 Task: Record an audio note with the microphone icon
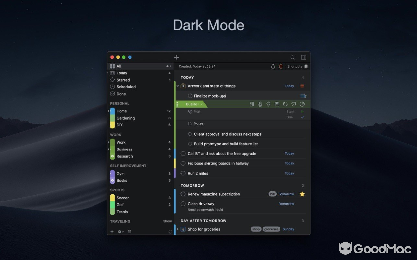click(260, 104)
